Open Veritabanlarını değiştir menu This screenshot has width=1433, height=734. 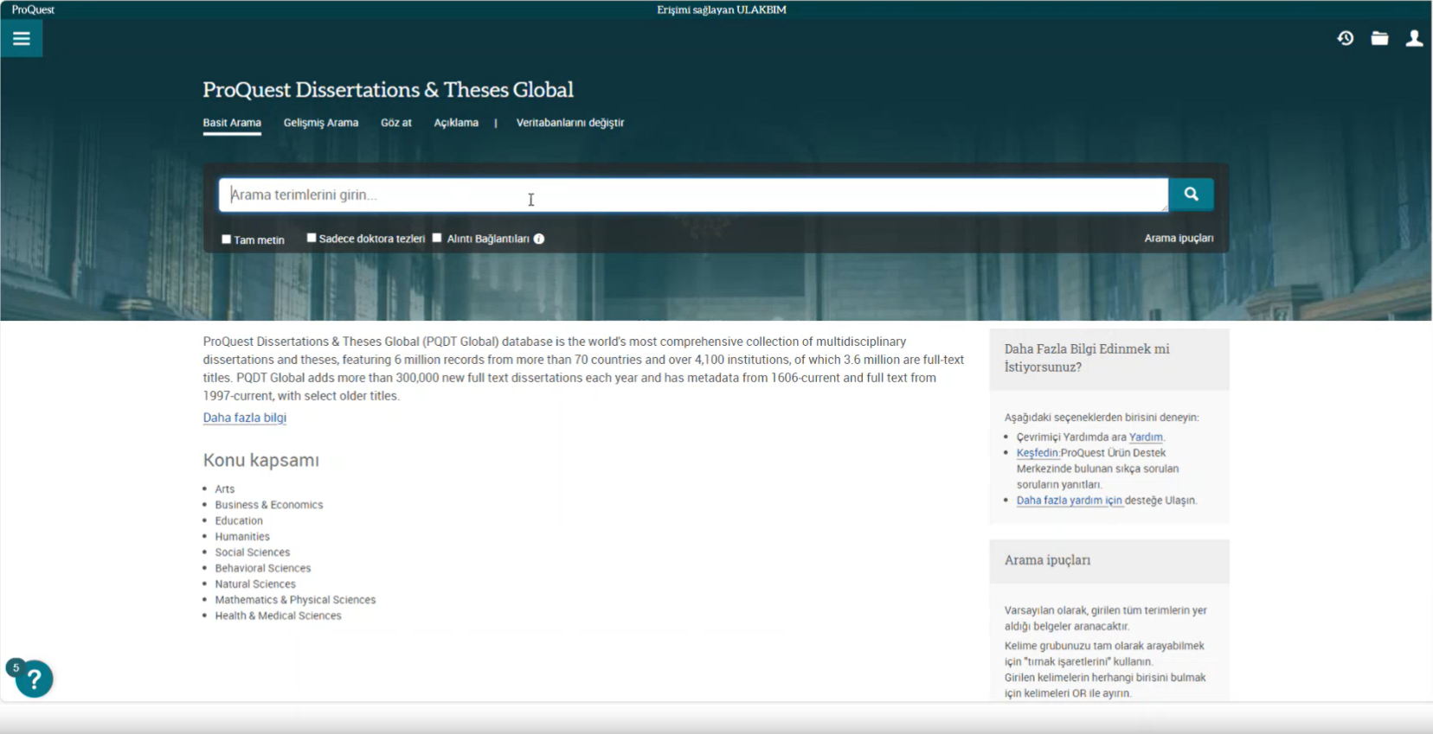(x=569, y=123)
